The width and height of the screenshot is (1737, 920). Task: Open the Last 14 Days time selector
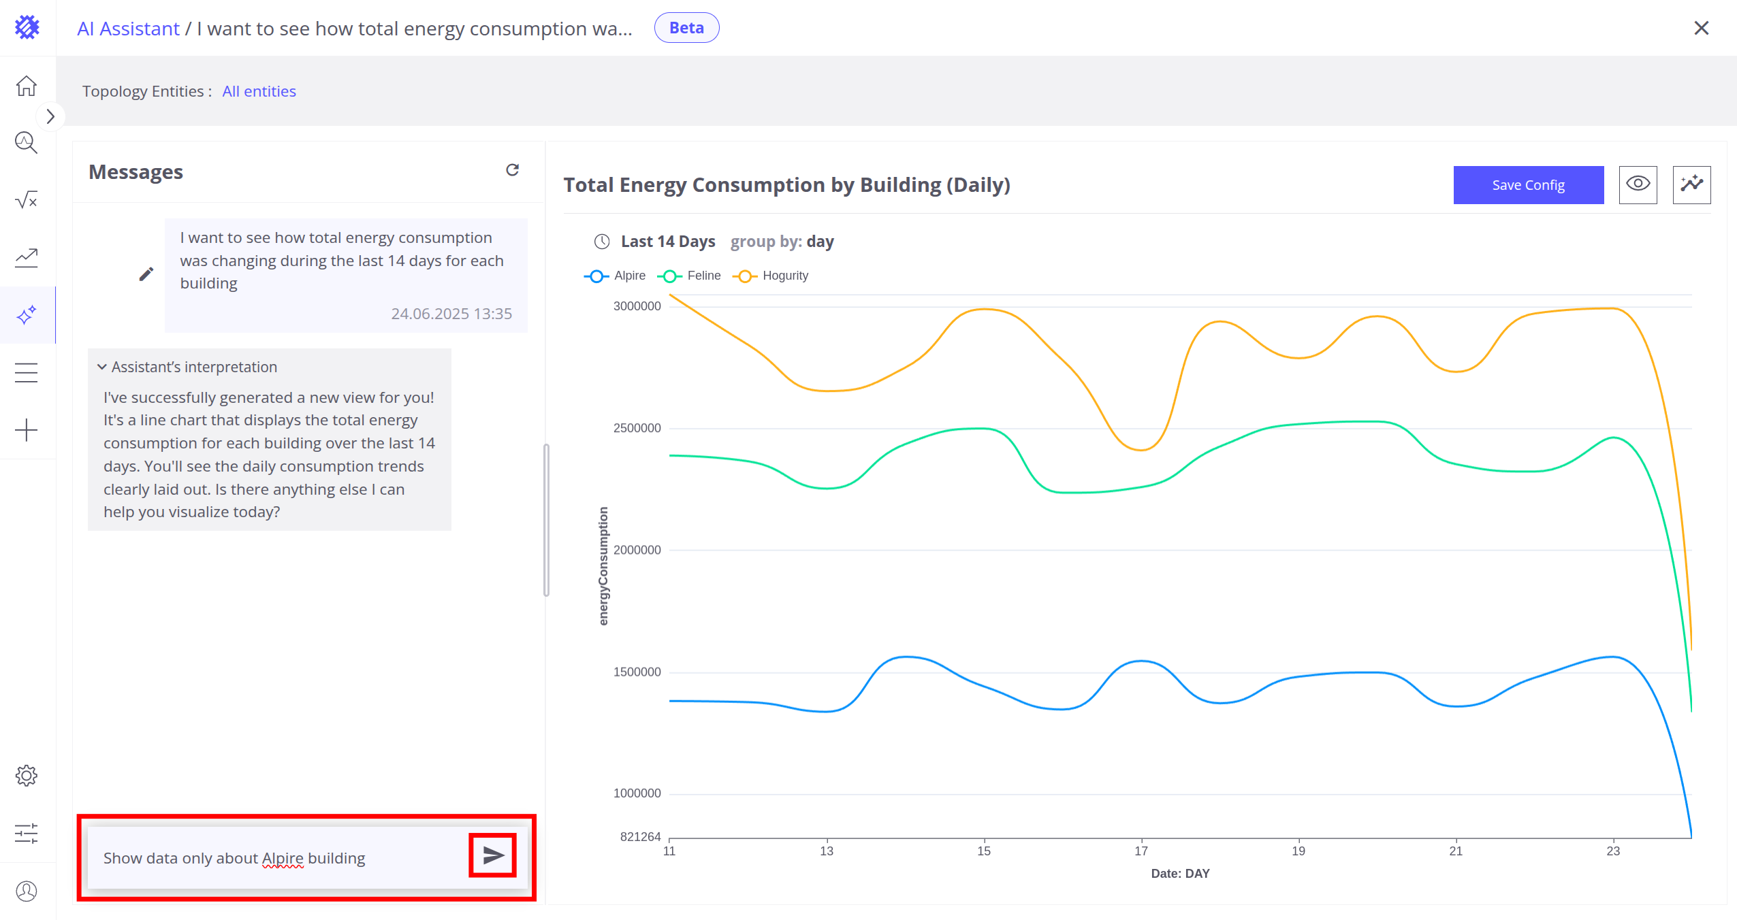click(x=667, y=242)
